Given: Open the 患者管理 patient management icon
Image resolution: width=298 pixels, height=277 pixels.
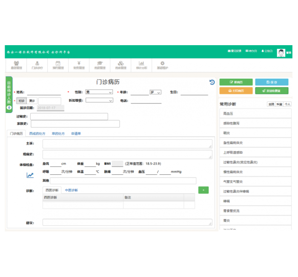Looking at the screenshot, I should [x=16, y=65].
